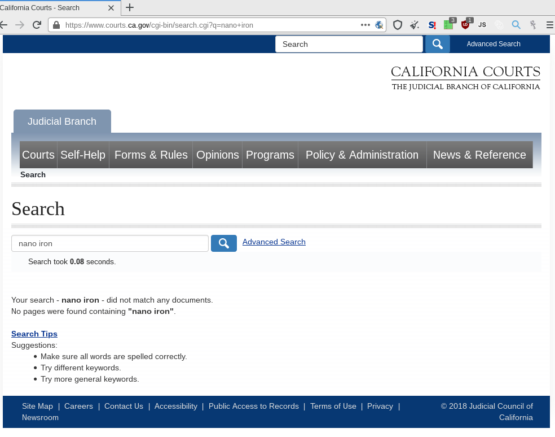Click the Search took 0.08 seconds text
555x437 pixels.
tap(72, 261)
